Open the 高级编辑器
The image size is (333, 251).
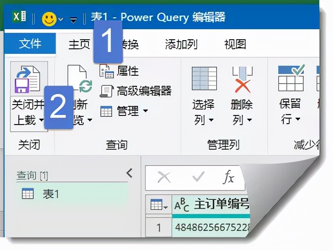pyautogui.click(x=144, y=91)
